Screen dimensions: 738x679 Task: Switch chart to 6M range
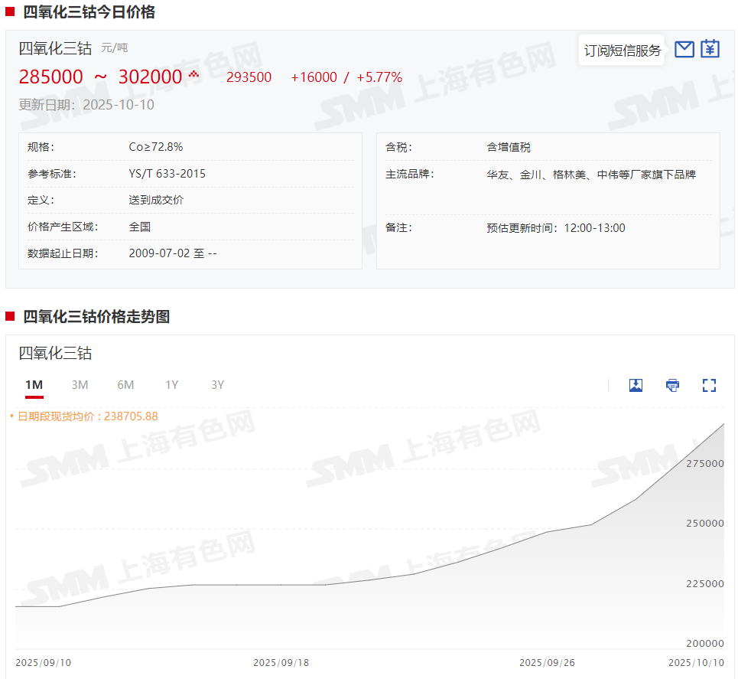(x=125, y=385)
